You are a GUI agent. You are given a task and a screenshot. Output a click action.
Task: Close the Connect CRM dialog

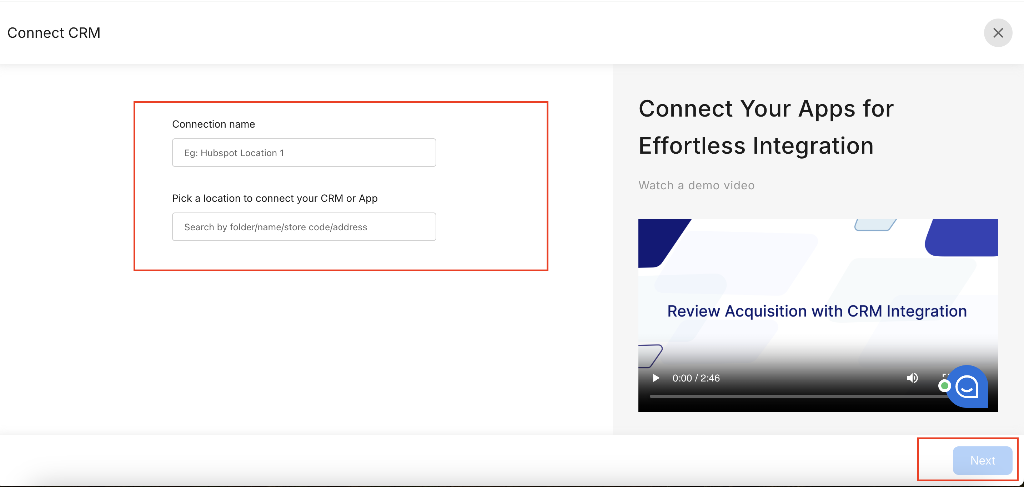click(x=998, y=33)
